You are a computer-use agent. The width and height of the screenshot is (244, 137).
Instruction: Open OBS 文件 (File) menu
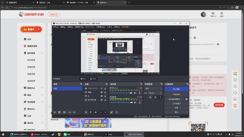click(56, 27)
